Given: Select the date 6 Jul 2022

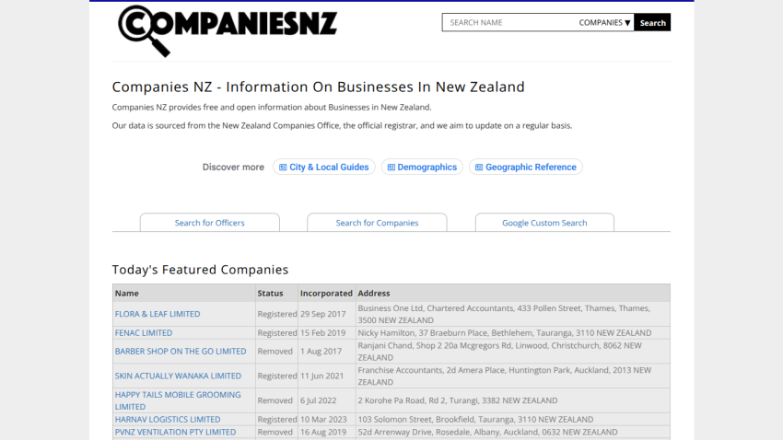Looking at the screenshot, I should tap(318, 400).
